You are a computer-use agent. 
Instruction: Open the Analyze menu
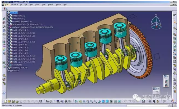tap(51, 5)
